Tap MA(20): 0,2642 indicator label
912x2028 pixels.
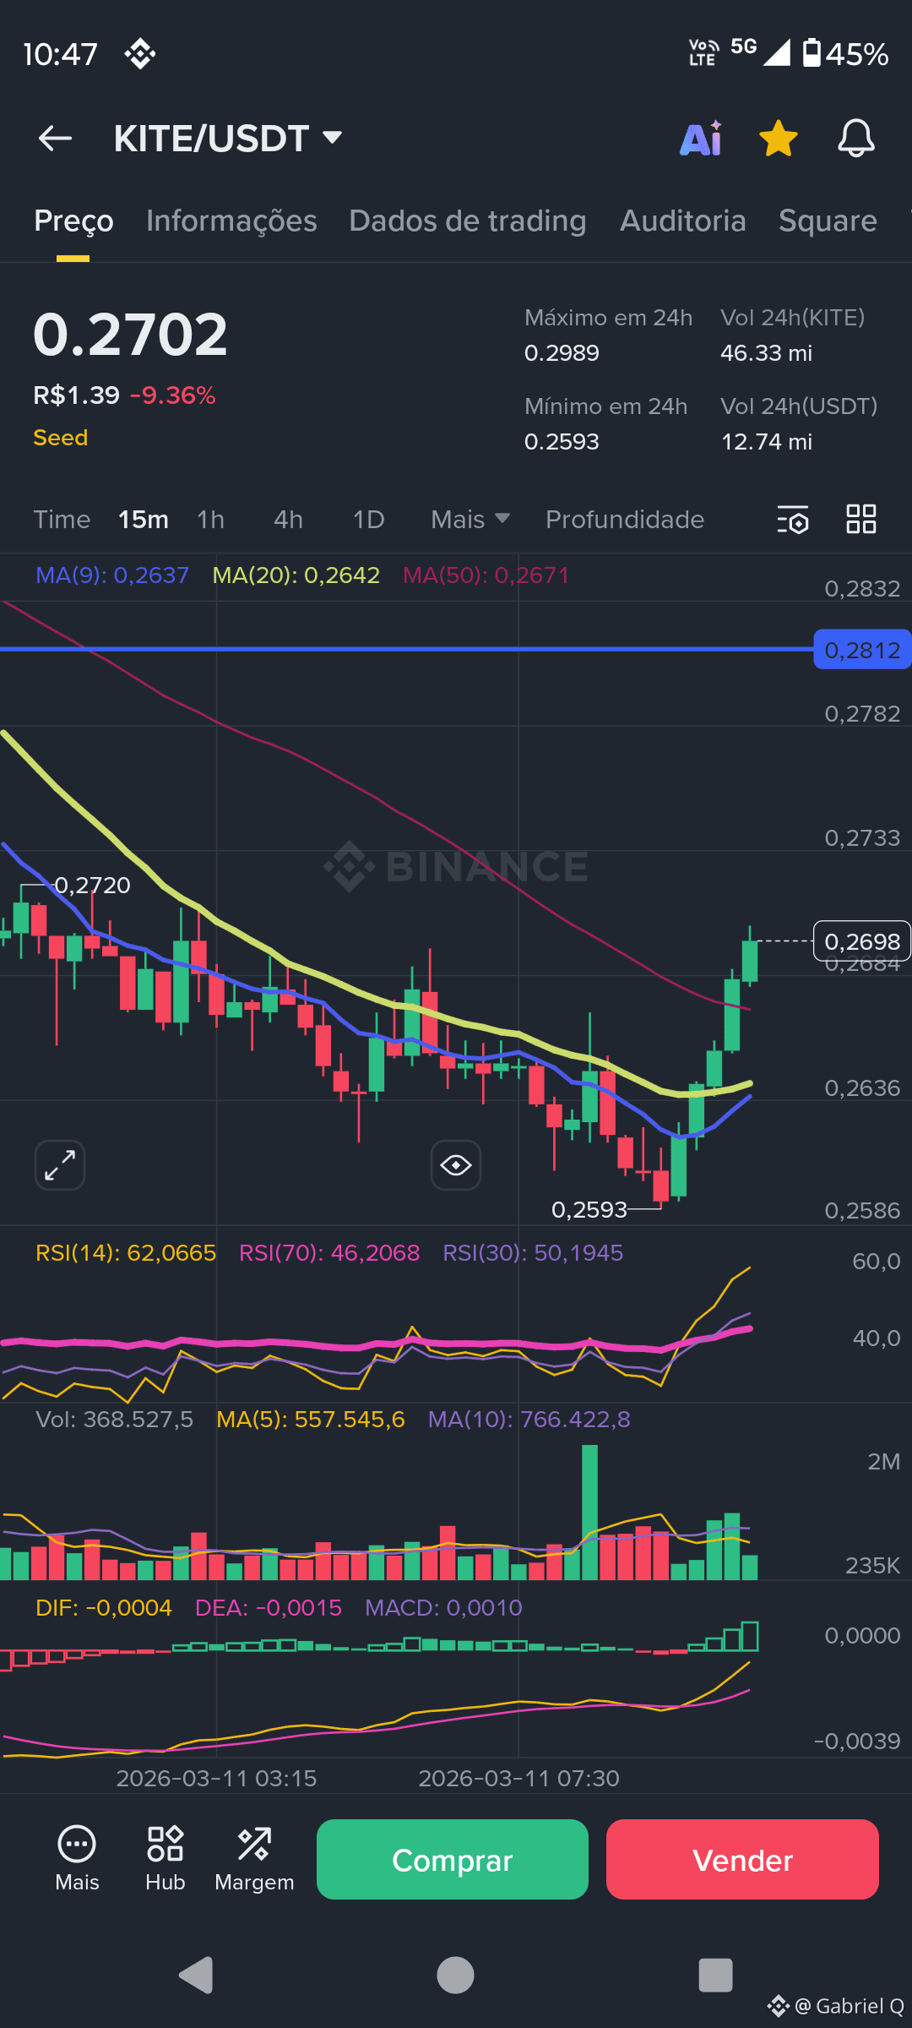[x=296, y=575]
